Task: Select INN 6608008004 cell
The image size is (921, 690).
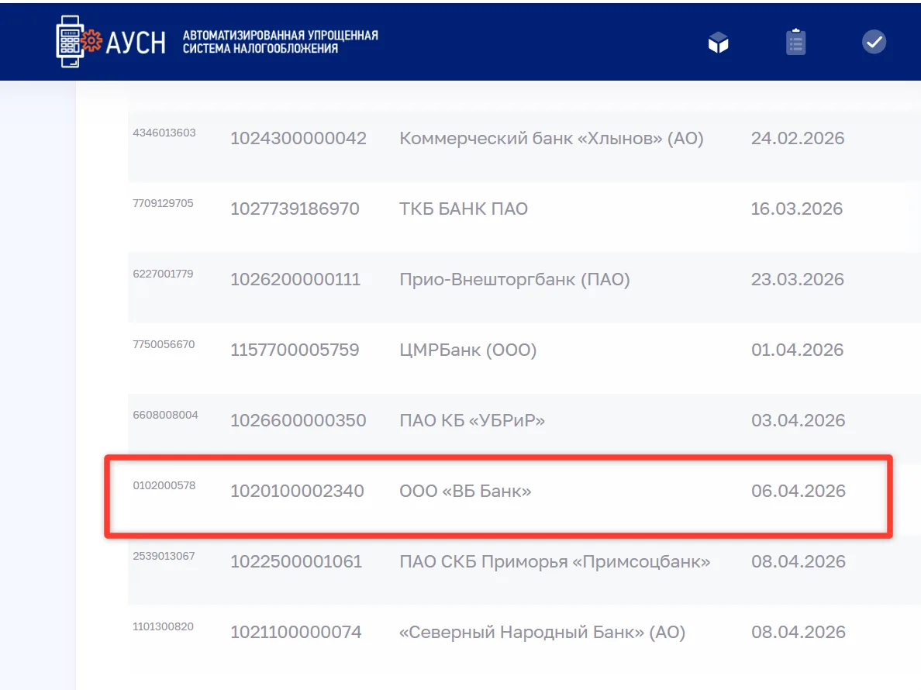Action: pos(165,415)
